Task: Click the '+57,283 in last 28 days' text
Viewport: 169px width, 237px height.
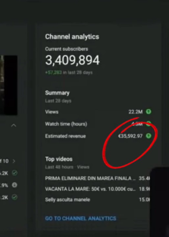Action: tap(69, 73)
